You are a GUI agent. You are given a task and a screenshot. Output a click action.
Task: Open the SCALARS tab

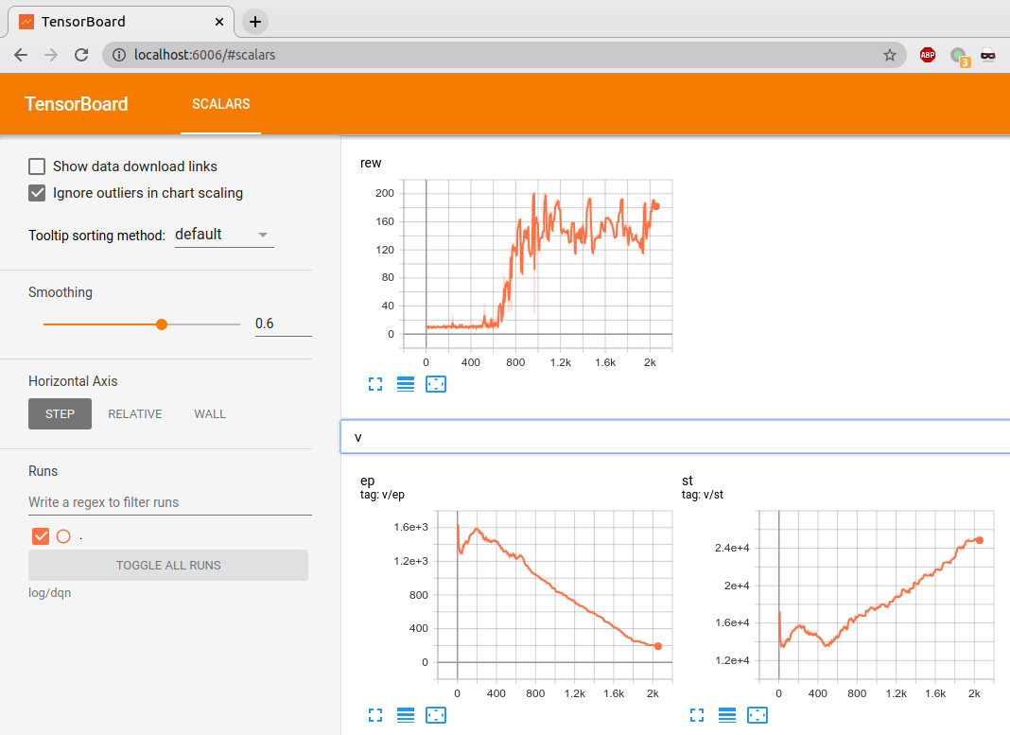(x=221, y=104)
